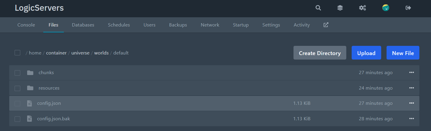Click the resources folder icon

30,88
